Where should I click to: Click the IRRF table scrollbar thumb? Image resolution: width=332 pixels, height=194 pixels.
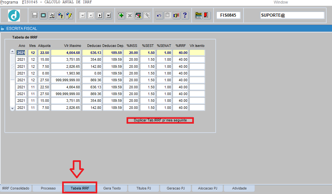13,67
